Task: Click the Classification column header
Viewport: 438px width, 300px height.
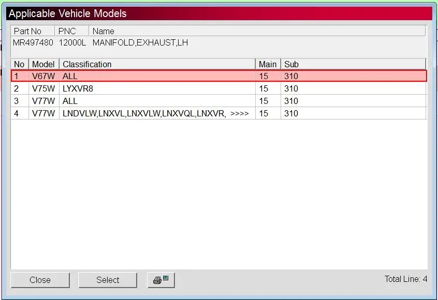Action: coord(157,64)
